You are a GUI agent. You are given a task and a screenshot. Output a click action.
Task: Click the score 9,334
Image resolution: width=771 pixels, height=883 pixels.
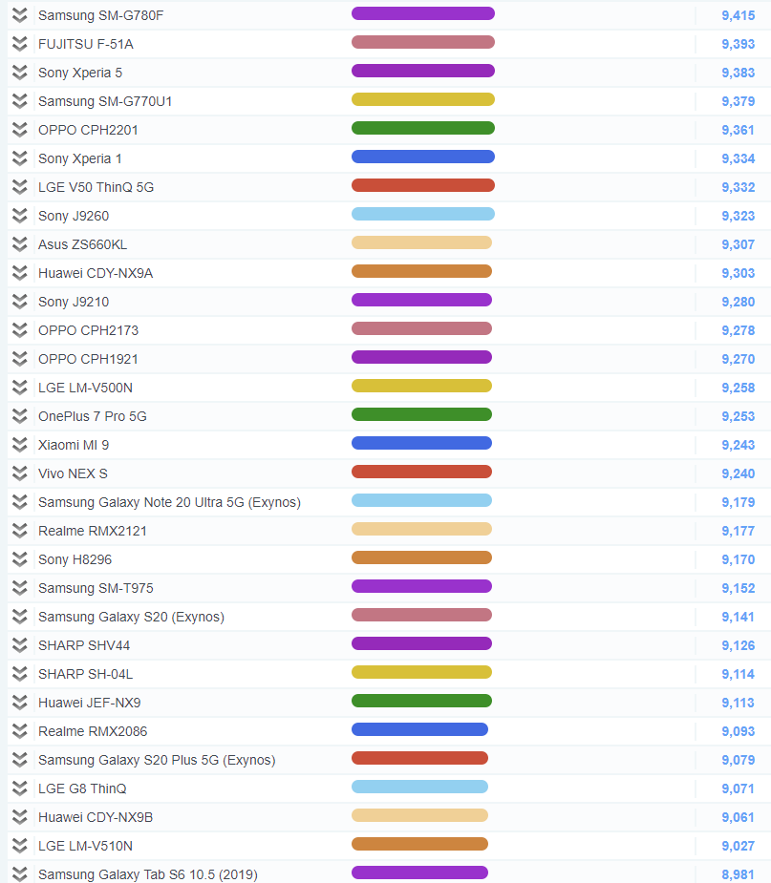tap(739, 158)
